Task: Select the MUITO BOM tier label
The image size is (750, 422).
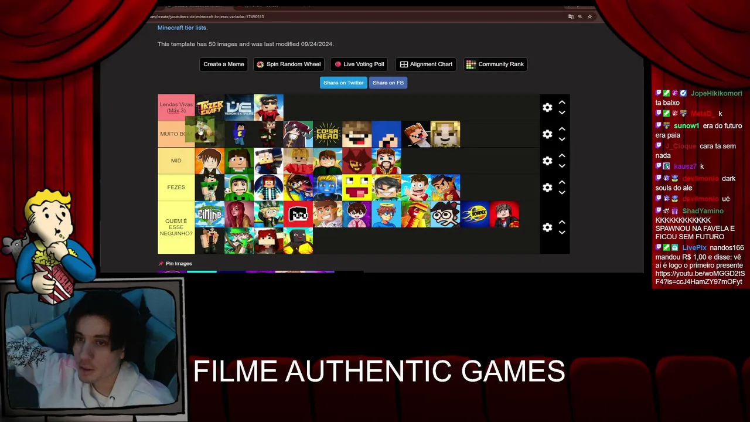Action: (176, 134)
